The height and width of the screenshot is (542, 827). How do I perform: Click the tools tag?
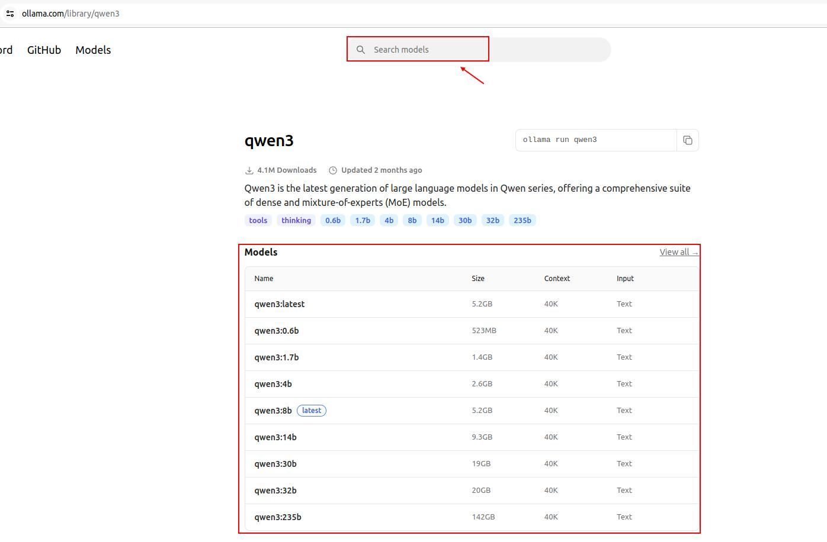(x=258, y=220)
